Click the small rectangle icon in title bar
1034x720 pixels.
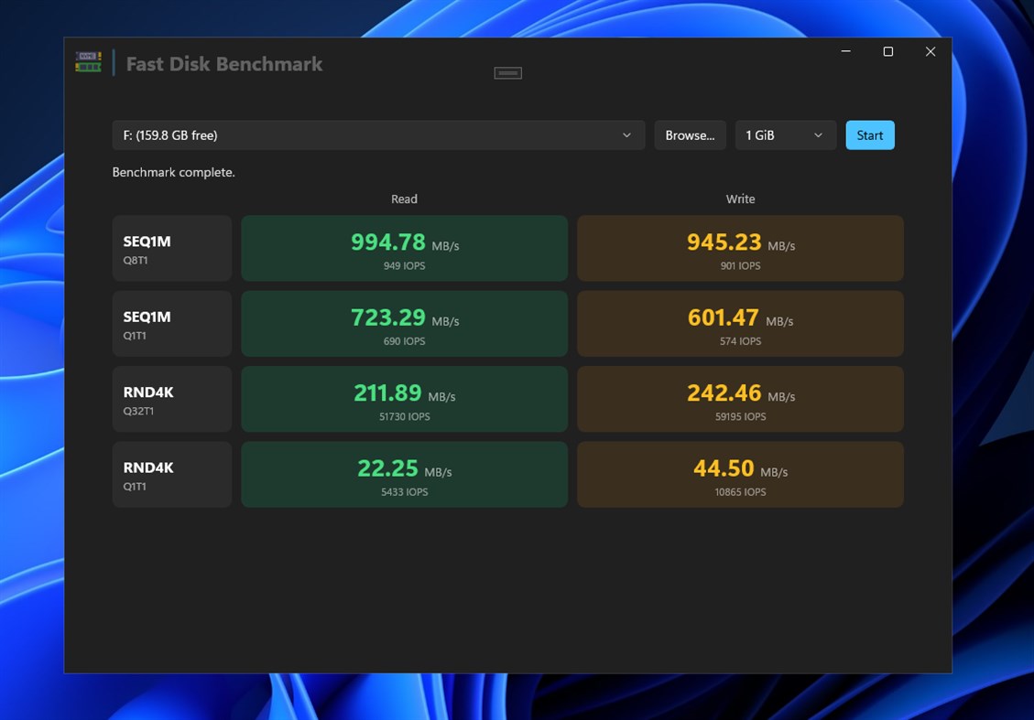[x=507, y=73]
